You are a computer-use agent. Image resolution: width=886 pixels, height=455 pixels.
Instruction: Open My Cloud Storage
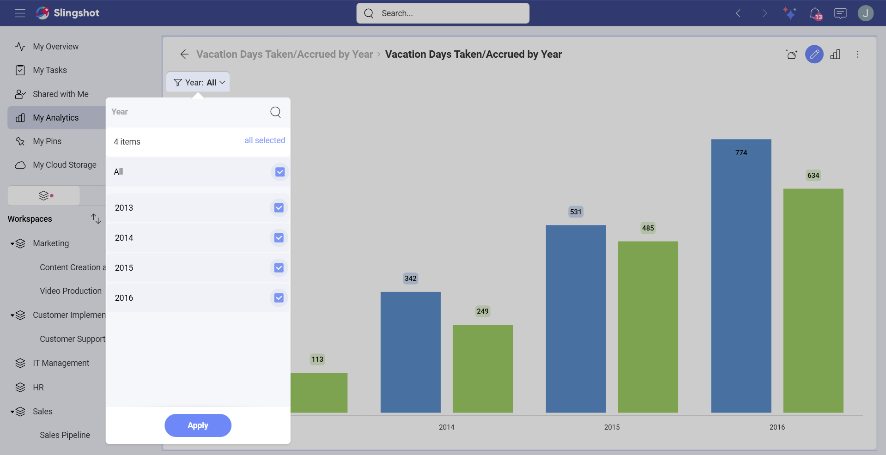(x=65, y=165)
